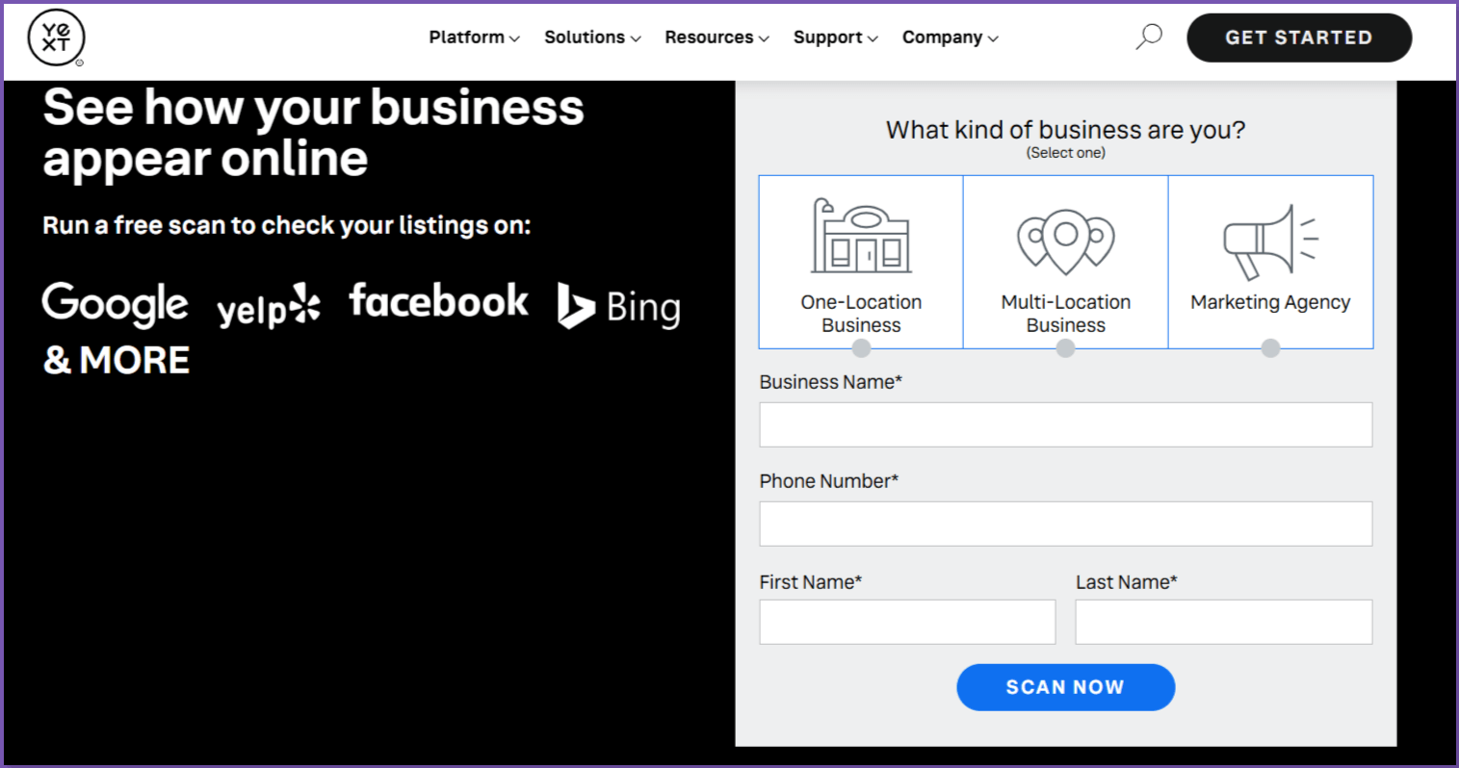Open the Support menu
The height and width of the screenshot is (768, 1459).
[834, 37]
